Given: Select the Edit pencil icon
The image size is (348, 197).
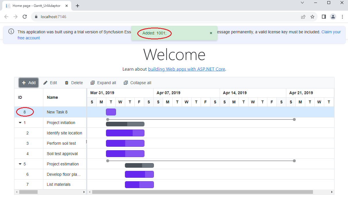Looking at the screenshot, I should point(45,83).
